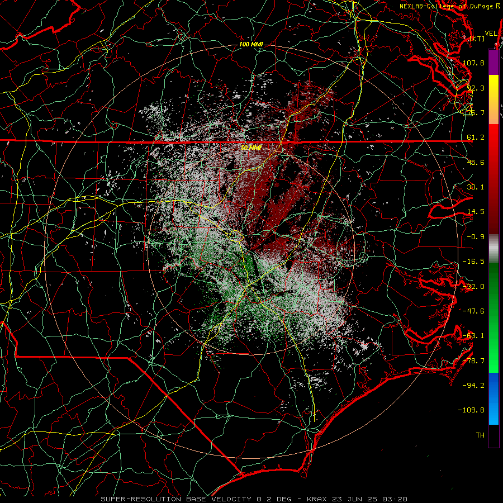Click the KRAX radar site identifier
This screenshot has height=503, width=503.
[316, 499]
